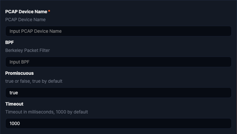Click the 'Input BPF' placeholder text
The width and height of the screenshot is (237, 134).
click(19, 62)
